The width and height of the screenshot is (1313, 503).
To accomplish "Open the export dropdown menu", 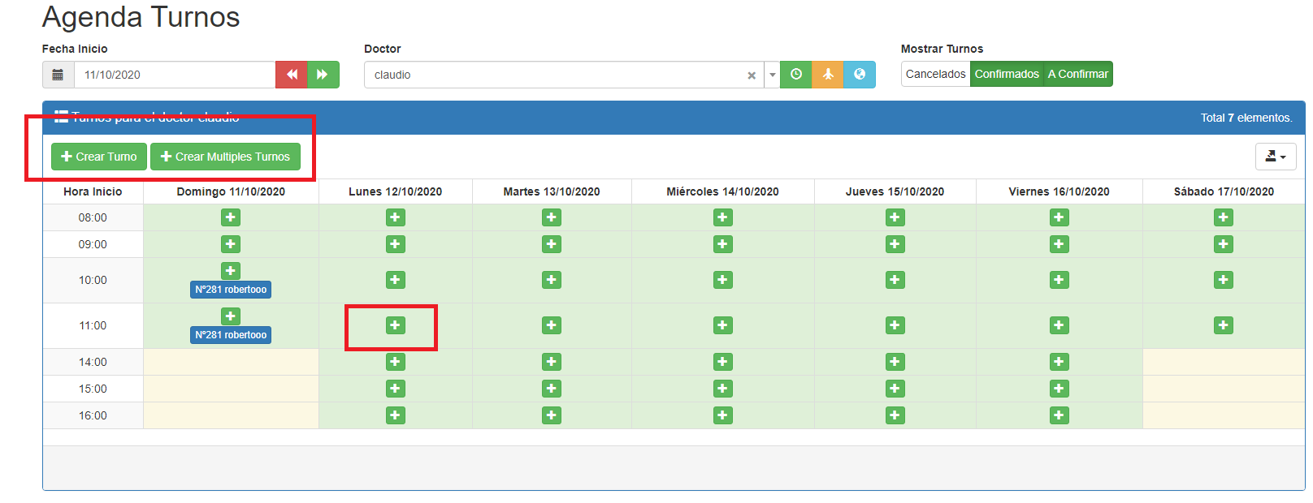I will [1275, 157].
